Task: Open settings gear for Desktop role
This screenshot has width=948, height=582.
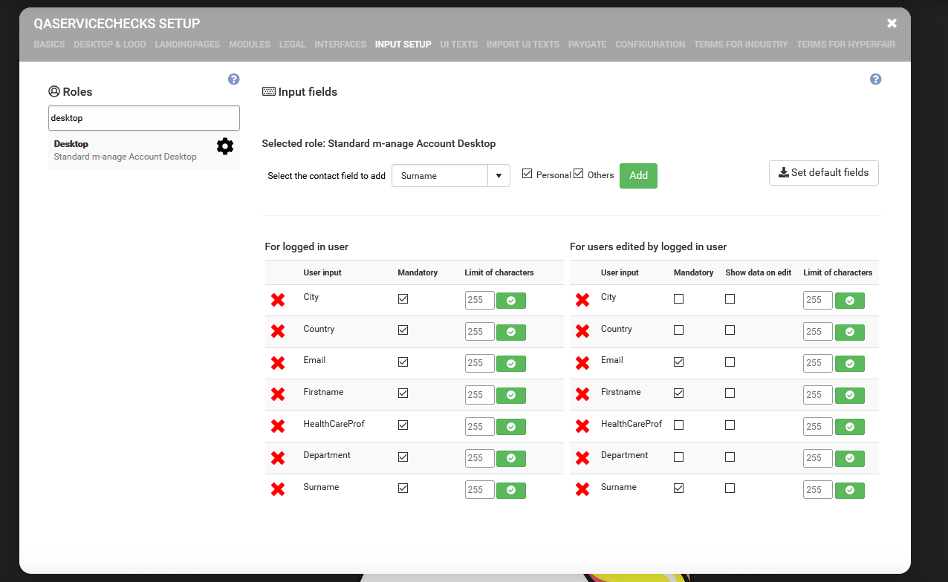Action: [224, 146]
